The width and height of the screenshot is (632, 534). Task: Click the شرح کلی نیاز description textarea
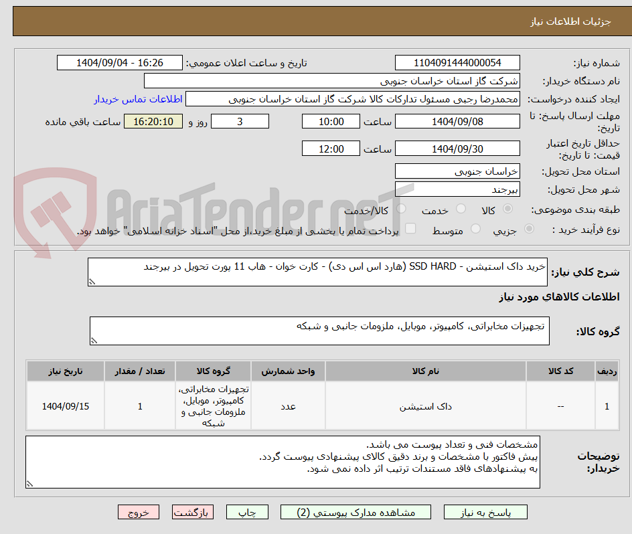[317, 272]
